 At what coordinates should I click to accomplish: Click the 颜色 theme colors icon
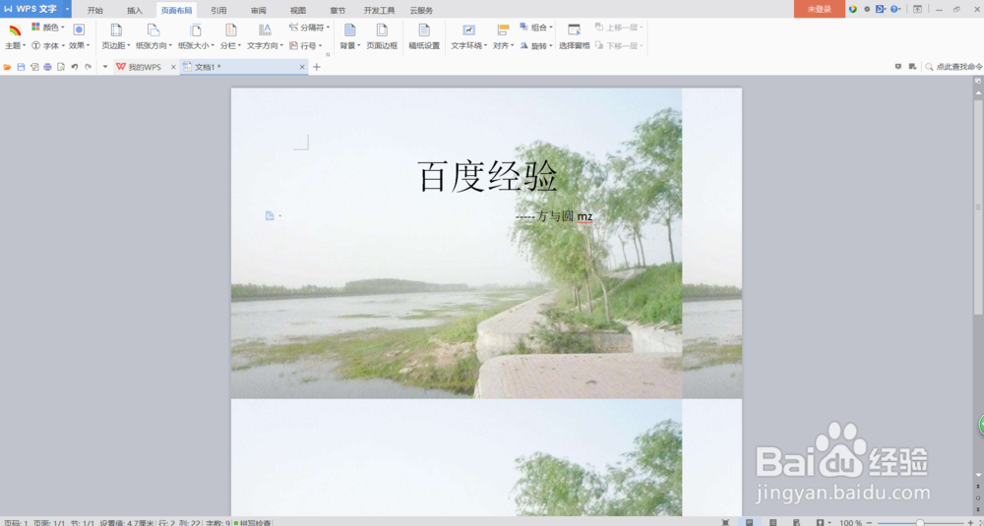[x=35, y=27]
